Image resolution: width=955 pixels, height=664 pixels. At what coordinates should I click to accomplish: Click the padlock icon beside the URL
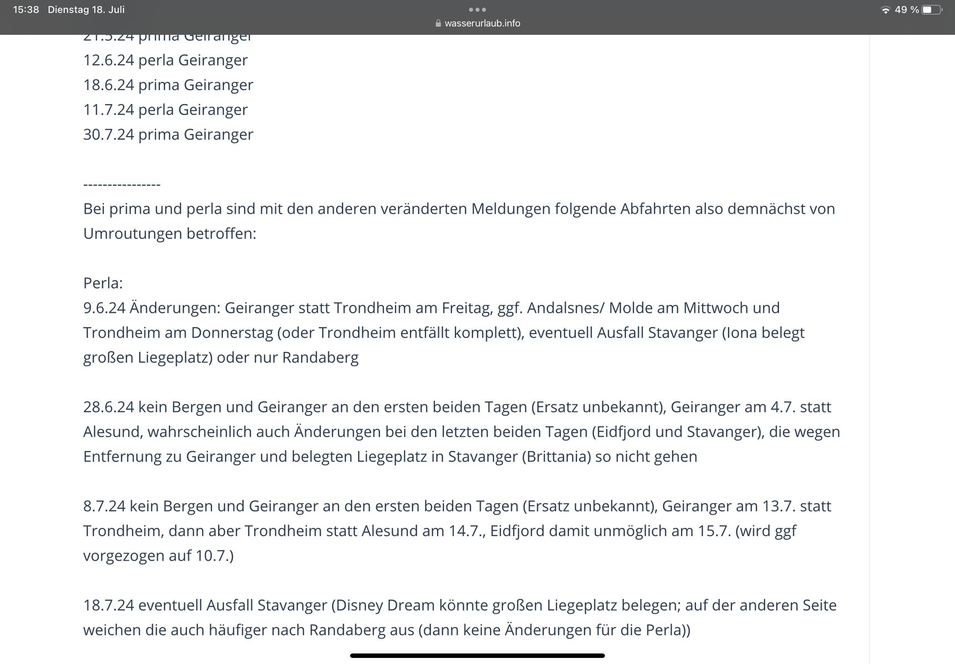pos(438,23)
